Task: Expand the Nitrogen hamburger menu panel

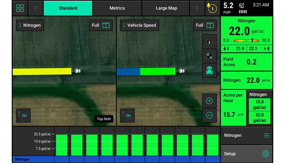Action: pos(266,135)
